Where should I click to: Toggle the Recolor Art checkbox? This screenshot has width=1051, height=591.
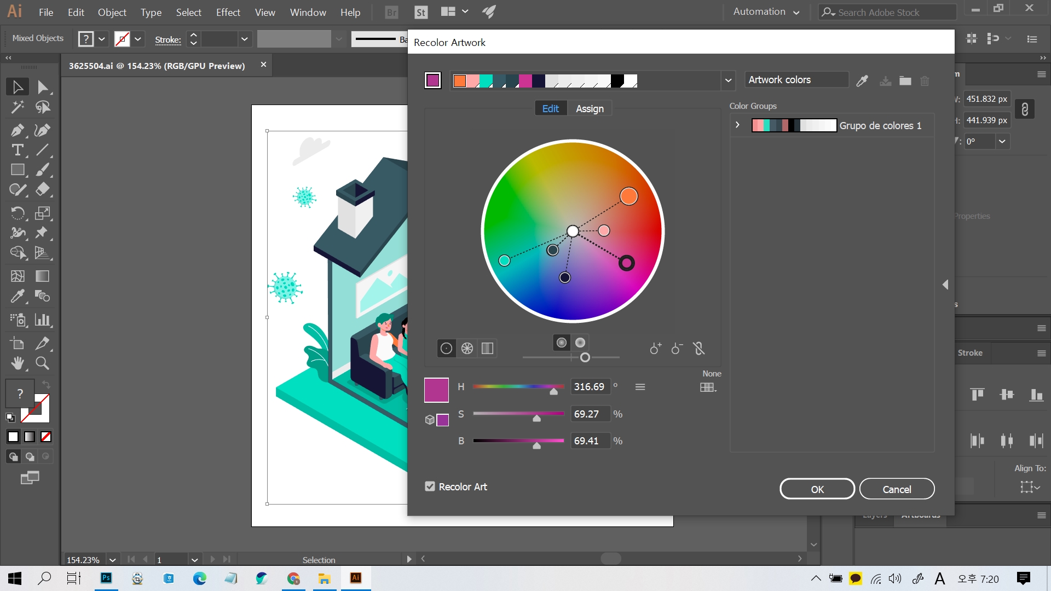coord(430,486)
